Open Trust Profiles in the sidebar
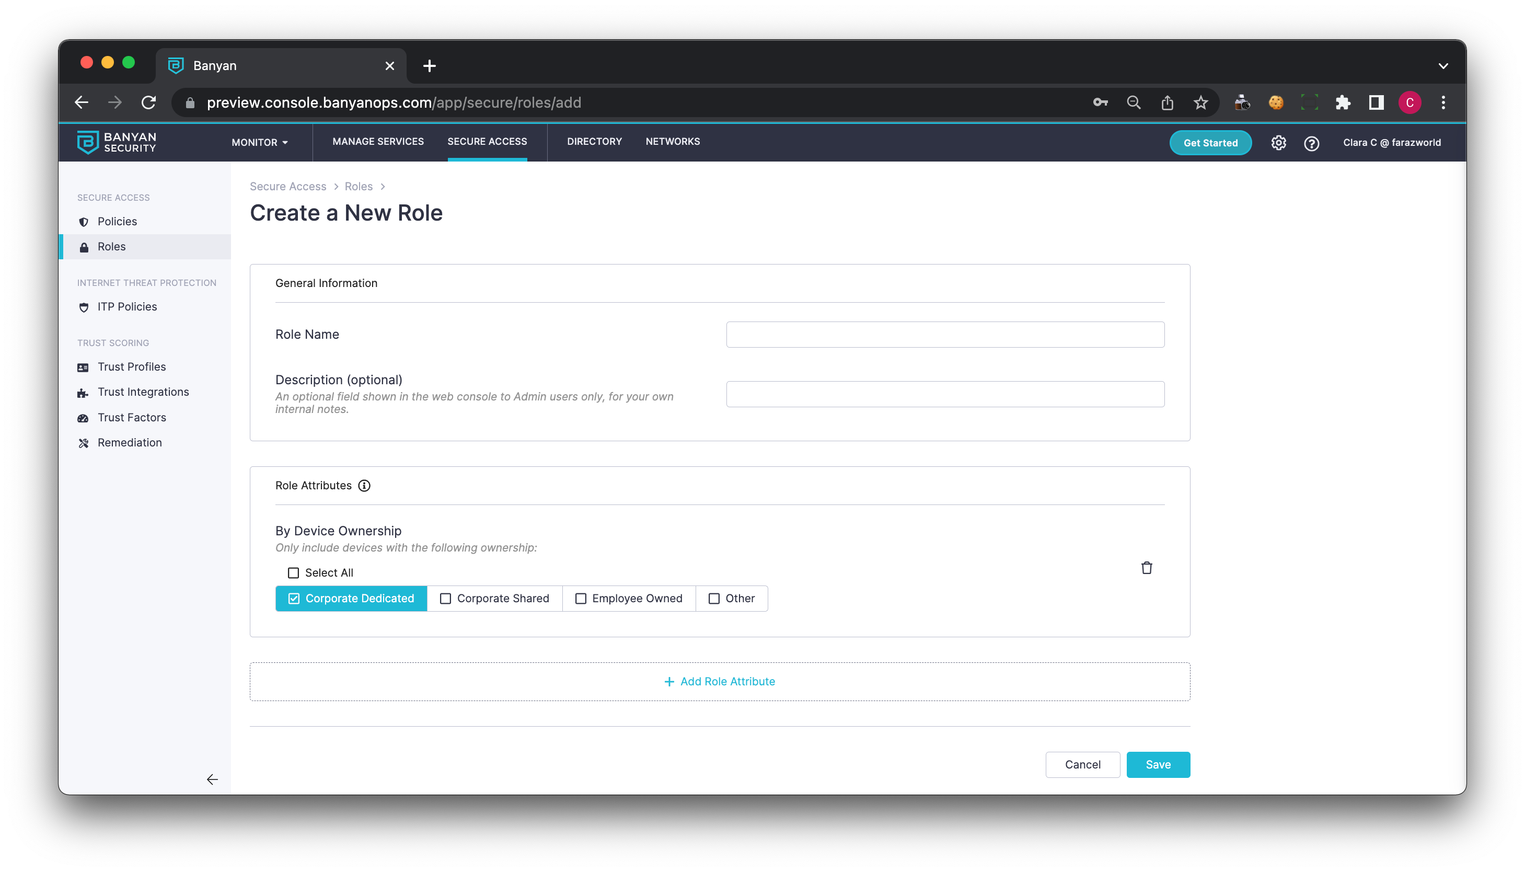 pyautogui.click(x=132, y=366)
